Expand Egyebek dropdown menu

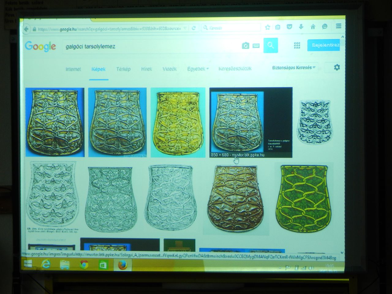[x=198, y=69]
